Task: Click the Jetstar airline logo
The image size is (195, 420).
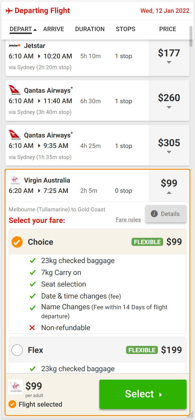Action: coord(14,46)
